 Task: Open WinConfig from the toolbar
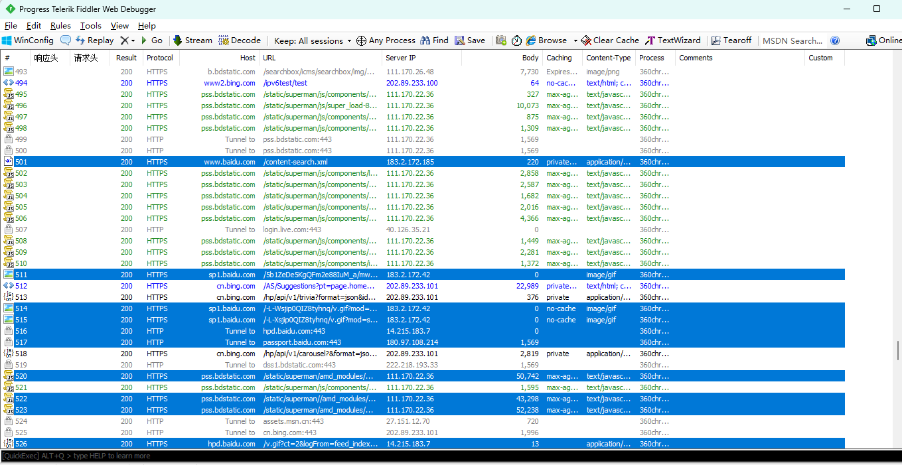(x=28, y=40)
